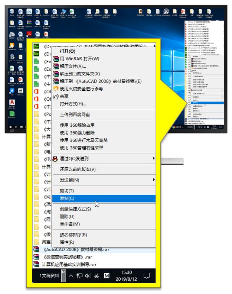This screenshot has width=232, height=294.
Task: Click WinRAR icon beside 解压文件(A)...
Action: pyautogui.click(x=56, y=67)
